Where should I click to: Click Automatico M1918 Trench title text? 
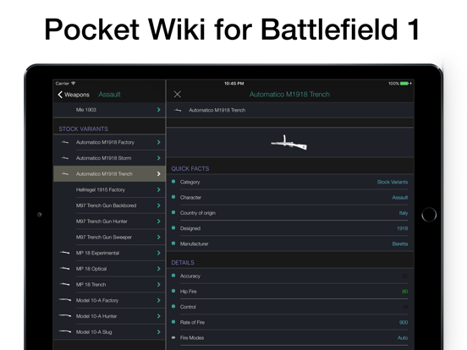pyautogui.click(x=289, y=95)
